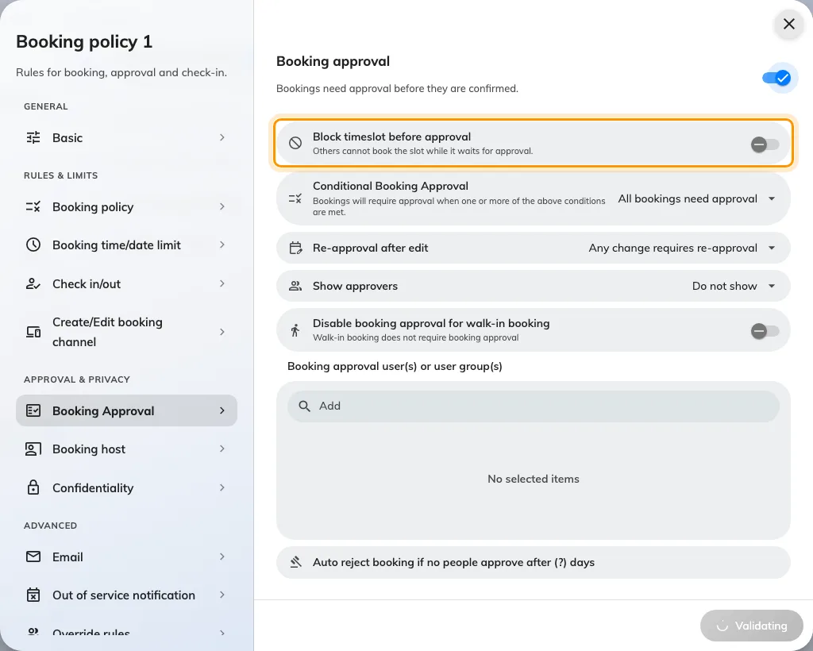813x651 pixels.
Task: Open Booking host settings
Action: point(126,449)
